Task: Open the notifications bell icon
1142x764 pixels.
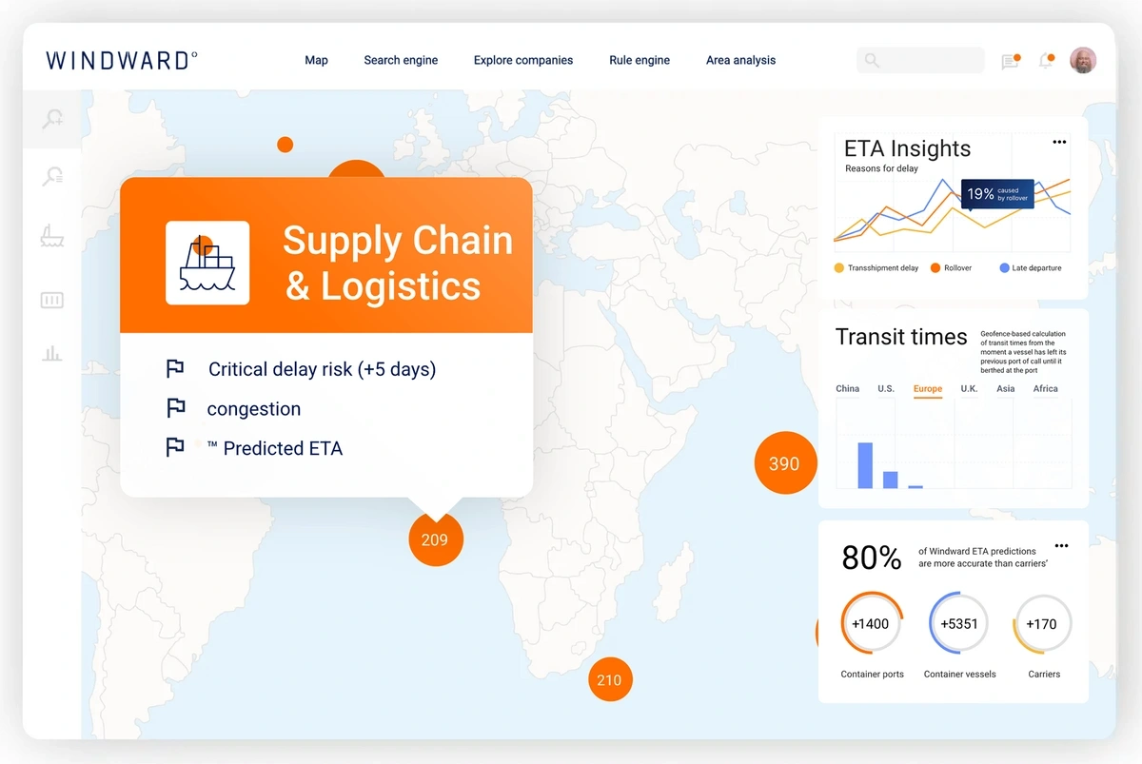Action: tap(1046, 61)
